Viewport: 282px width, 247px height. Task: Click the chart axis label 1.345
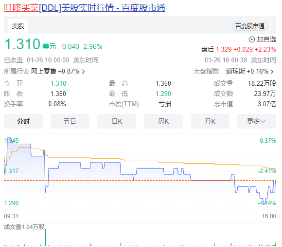tap(11, 141)
